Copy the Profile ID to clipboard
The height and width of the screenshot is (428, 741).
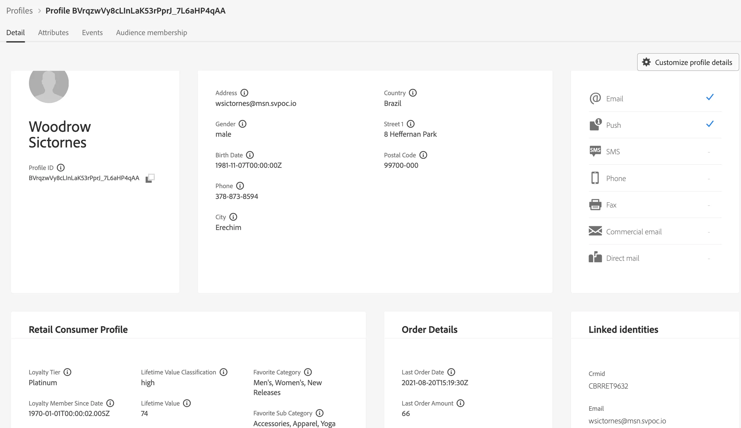[x=150, y=178]
